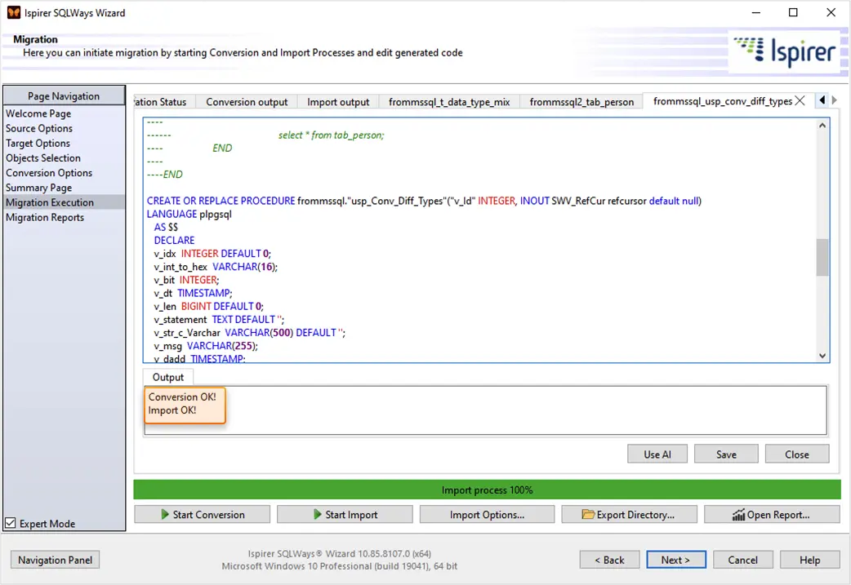The height and width of the screenshot is (585, 851).
Task: Click the v_dt TIMESTAMP line
Action: pyautogui.click(x=193, y=293)
